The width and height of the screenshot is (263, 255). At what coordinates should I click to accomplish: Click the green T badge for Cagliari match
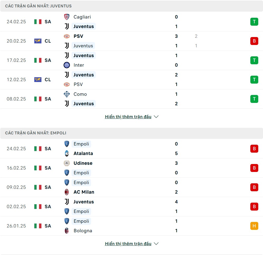pos(254,22)
